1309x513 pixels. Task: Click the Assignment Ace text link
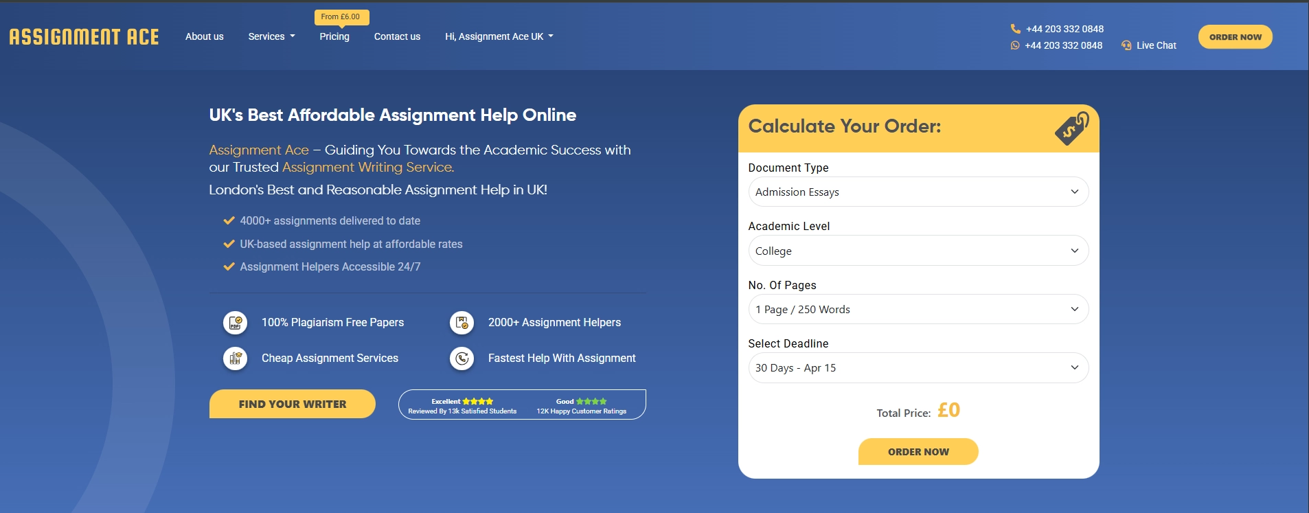[259, 150]
